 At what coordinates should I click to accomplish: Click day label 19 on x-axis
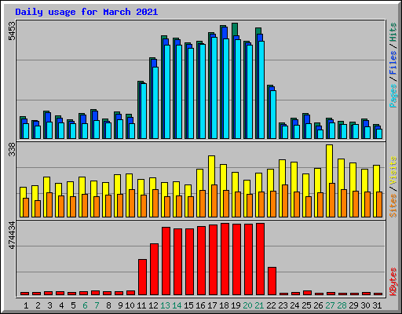236,305
